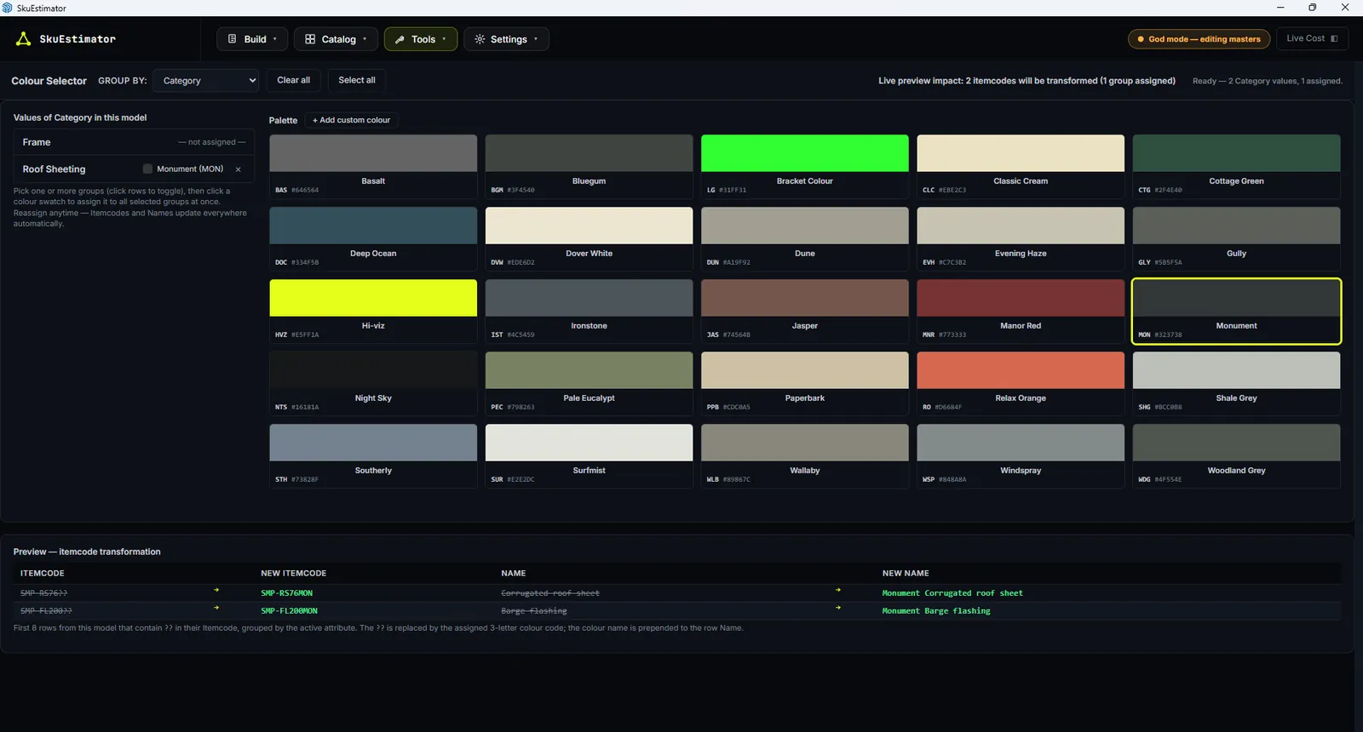Click the 'Preview — Itemcode transformation' heading
Image resolution: width=1363 pixels, height=732 pixels.
point(87,552)
